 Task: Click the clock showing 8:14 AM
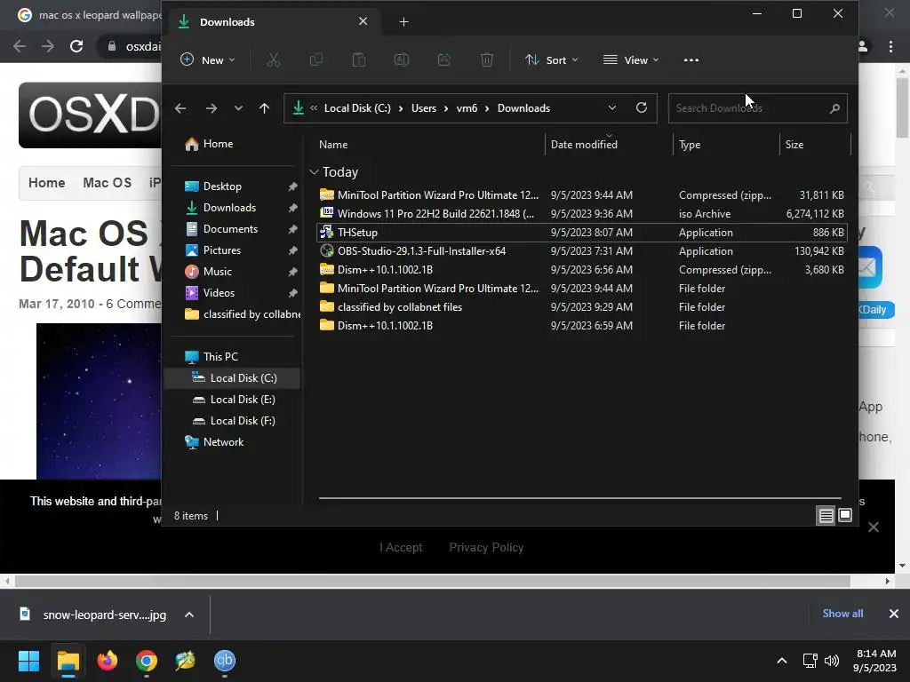point(876,653)
